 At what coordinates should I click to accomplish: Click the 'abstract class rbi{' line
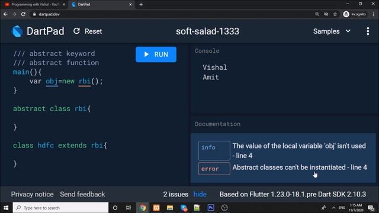pos(52,109)
